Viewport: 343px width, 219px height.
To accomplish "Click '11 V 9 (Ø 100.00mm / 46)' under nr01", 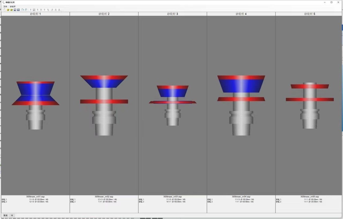I will tap(39, 200).
